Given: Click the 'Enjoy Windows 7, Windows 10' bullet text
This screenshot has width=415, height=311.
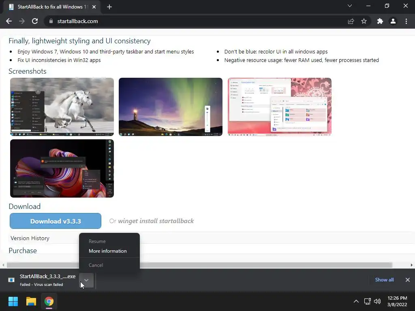Looking at the screenshot, I should point(106,51).
